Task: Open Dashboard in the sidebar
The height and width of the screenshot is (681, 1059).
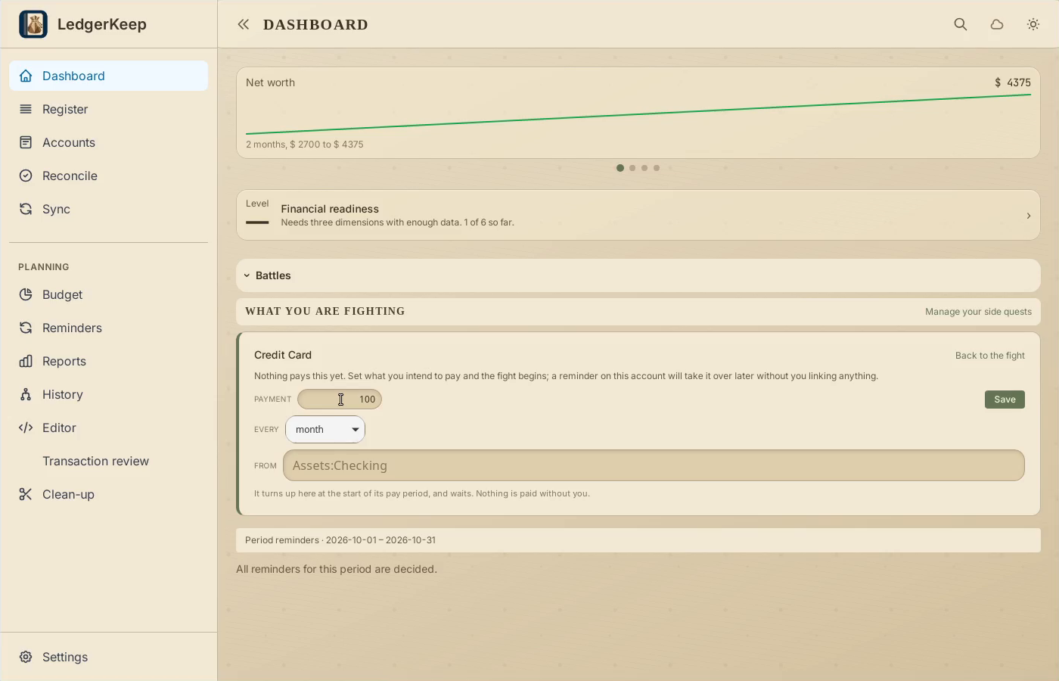Action: tap(108, 76)
